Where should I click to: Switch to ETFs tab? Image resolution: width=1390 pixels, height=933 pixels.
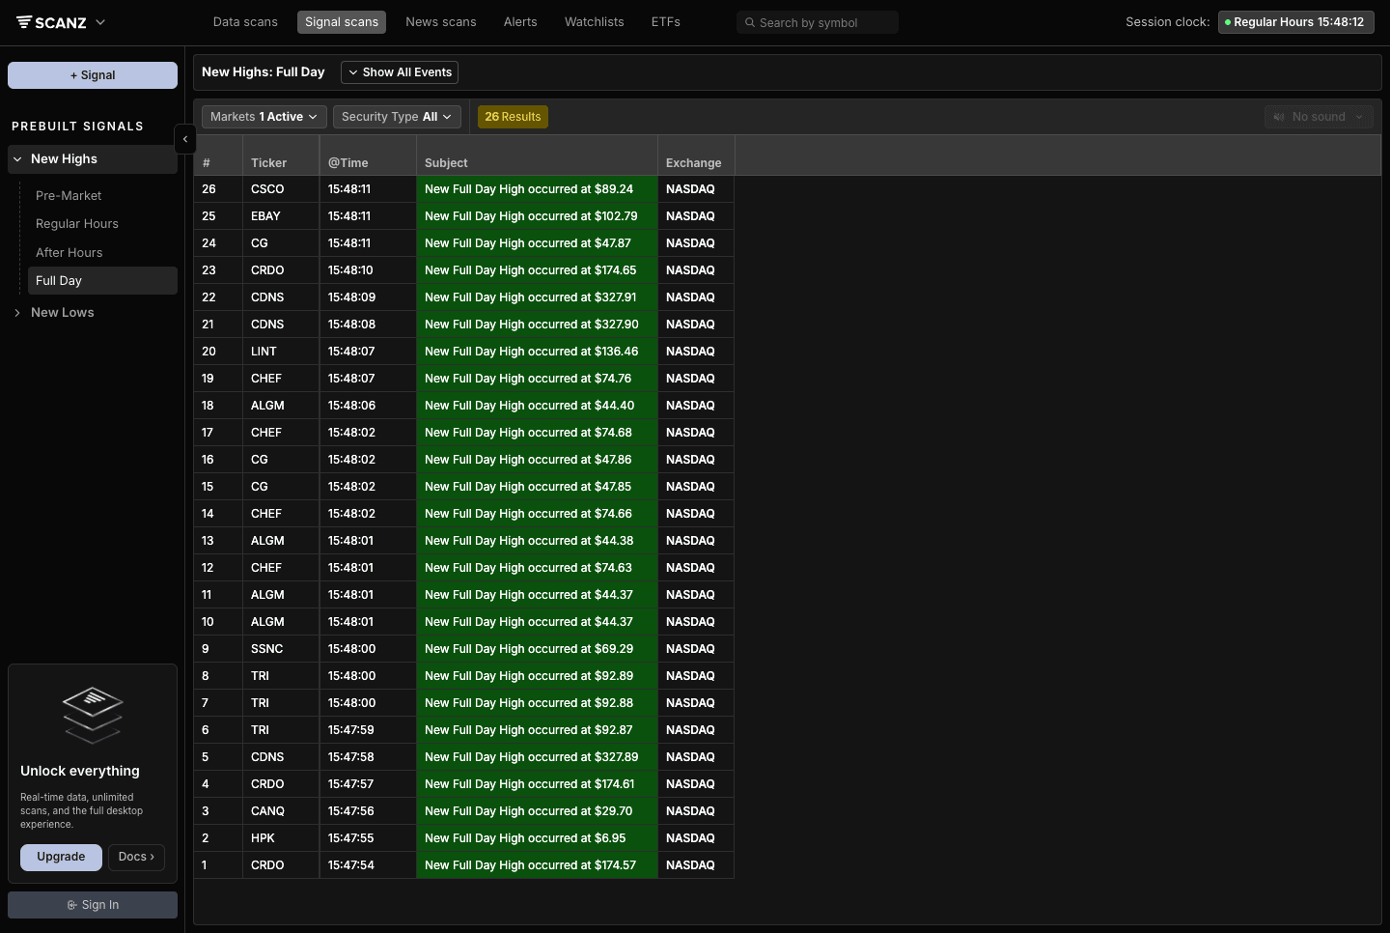pyautogui.click(x=666, y=22)
